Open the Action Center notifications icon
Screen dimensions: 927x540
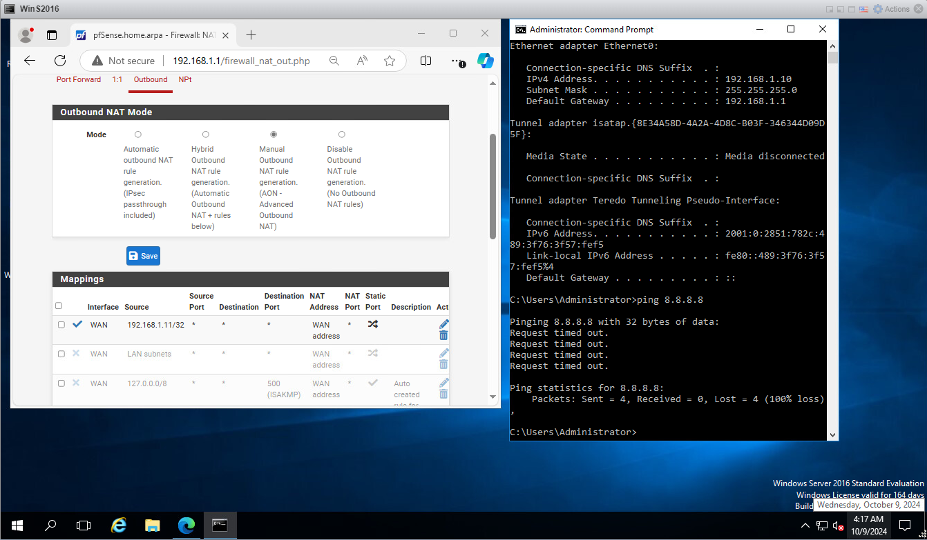(906, 526)
